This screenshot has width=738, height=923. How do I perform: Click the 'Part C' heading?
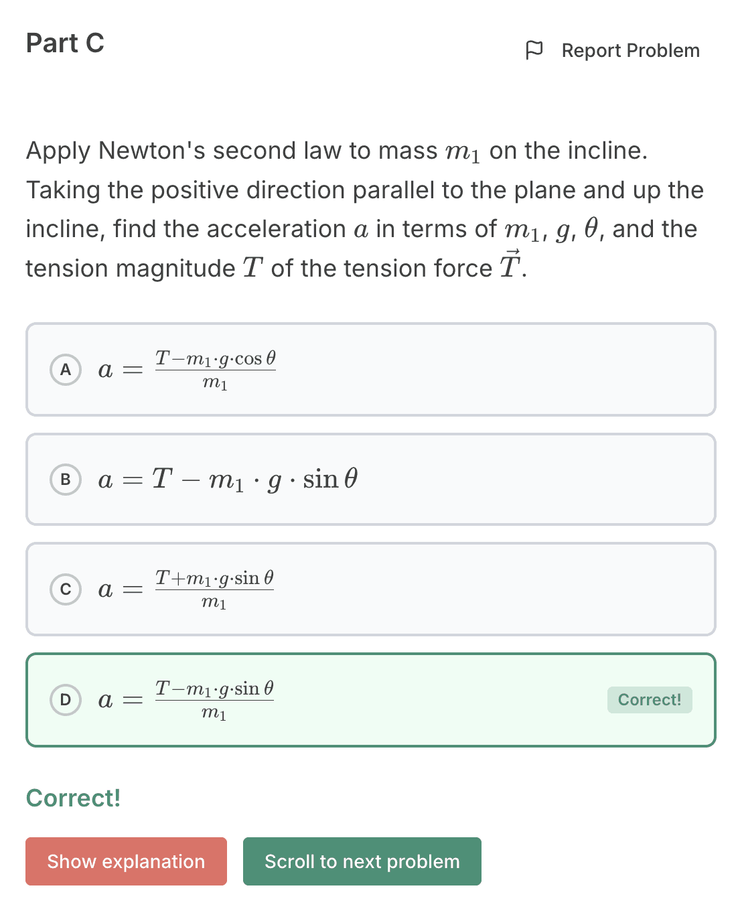pos(65,43)
